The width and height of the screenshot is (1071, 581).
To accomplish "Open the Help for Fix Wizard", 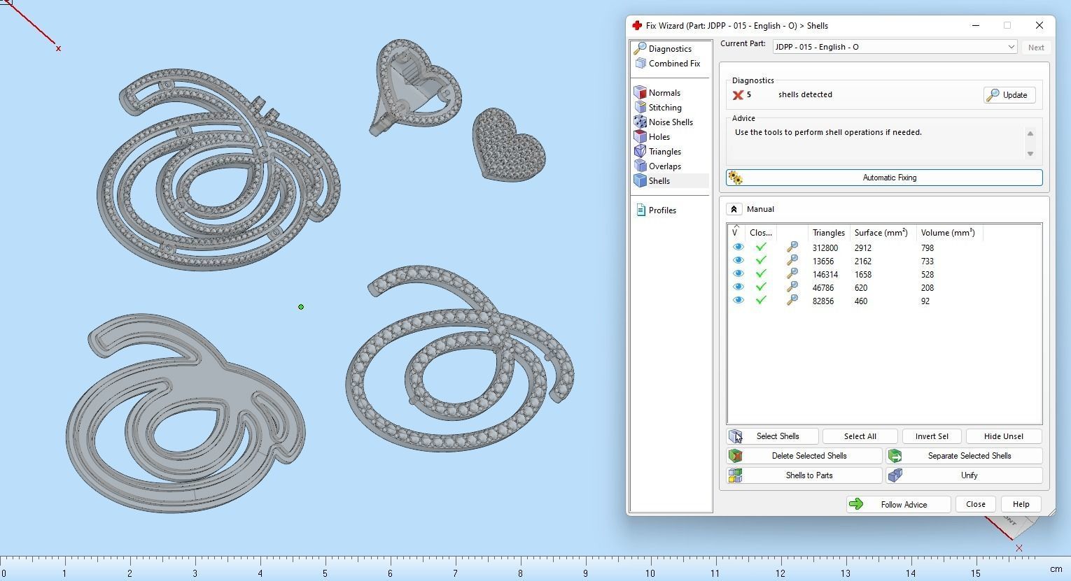I will (1021, 504).
